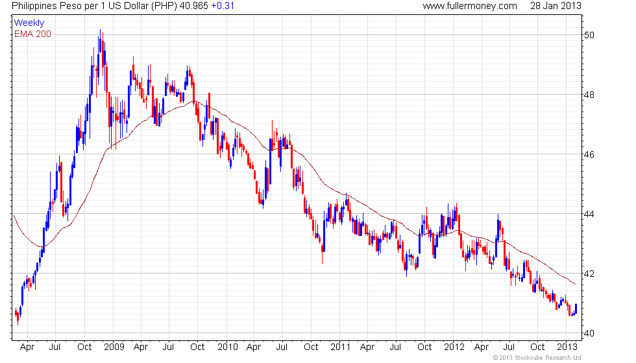The image size is (636, 363).
Task: Click the y-axis label 48
Action: point(589,95)
